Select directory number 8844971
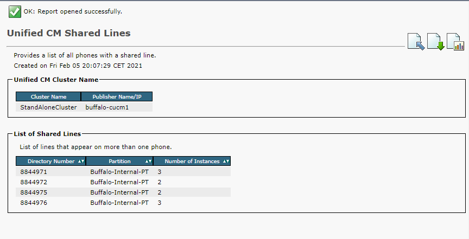Image resolution: width=469 pixels, height=239 pixels. click(x=34, y=172)
